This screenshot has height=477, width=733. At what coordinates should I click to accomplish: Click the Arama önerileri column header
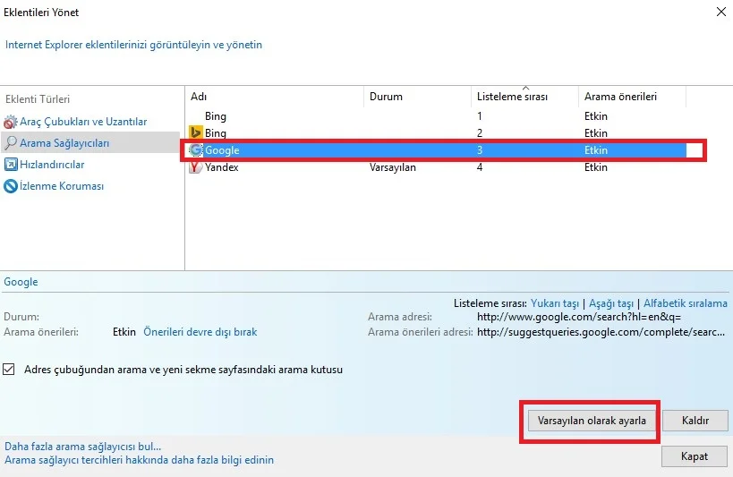click(631, 97)
